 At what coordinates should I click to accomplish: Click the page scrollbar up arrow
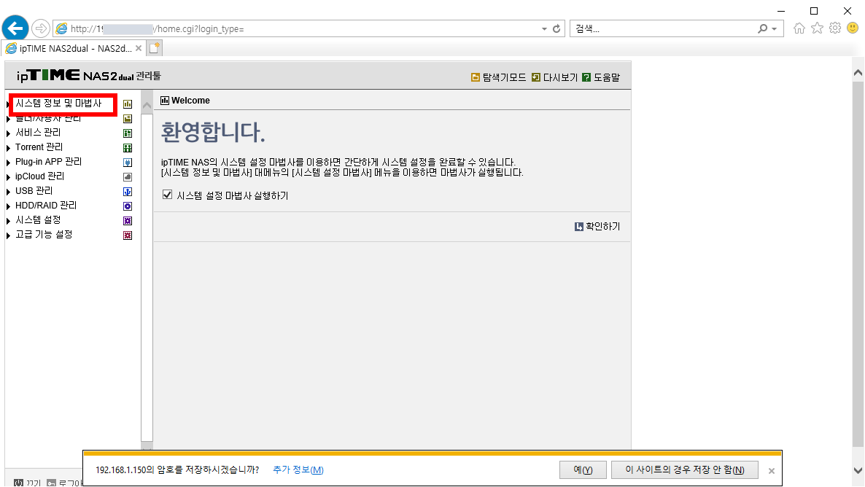[858, 72]
